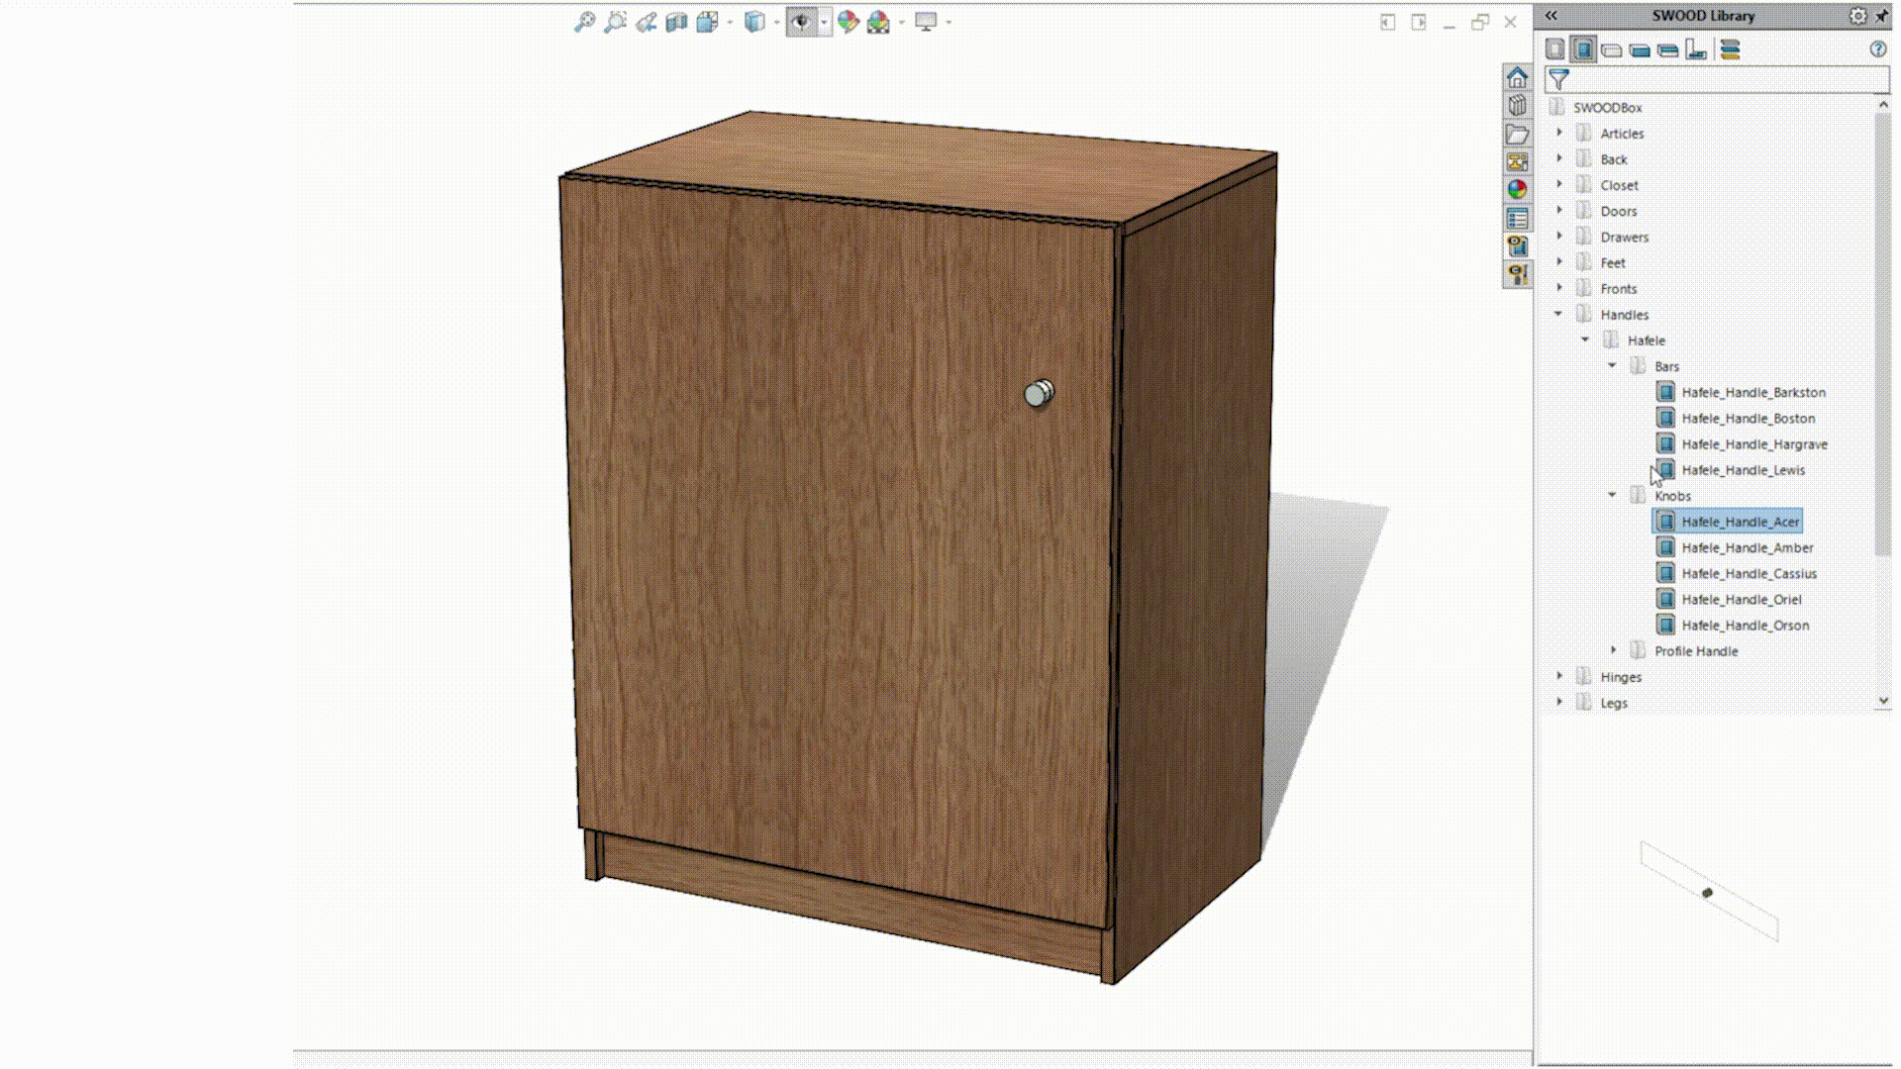
Task: Open the Edit Appearance color ball icon
Action: click(848, 22)
